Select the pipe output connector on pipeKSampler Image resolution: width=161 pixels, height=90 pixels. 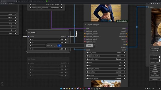127,28
